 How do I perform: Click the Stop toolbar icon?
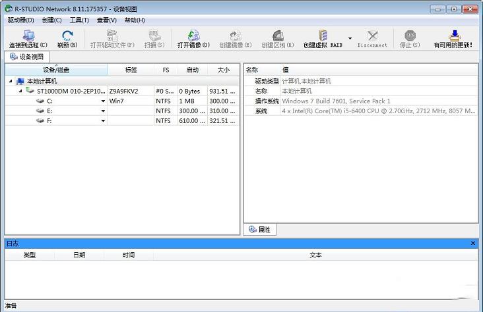click(410, 36)
